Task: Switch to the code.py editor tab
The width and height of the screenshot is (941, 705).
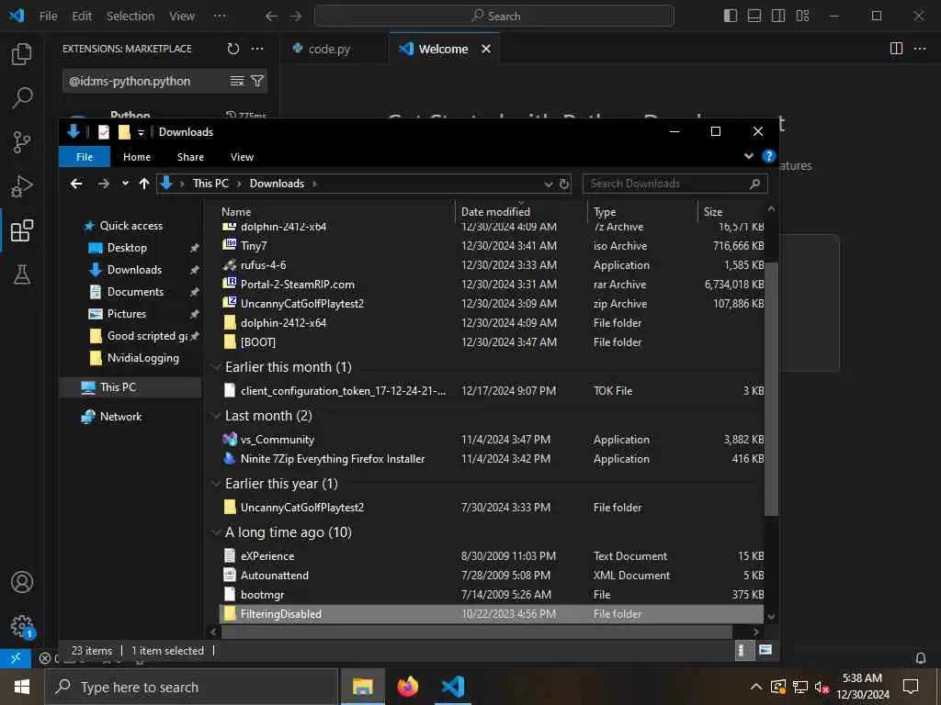Action: [329, 50]
